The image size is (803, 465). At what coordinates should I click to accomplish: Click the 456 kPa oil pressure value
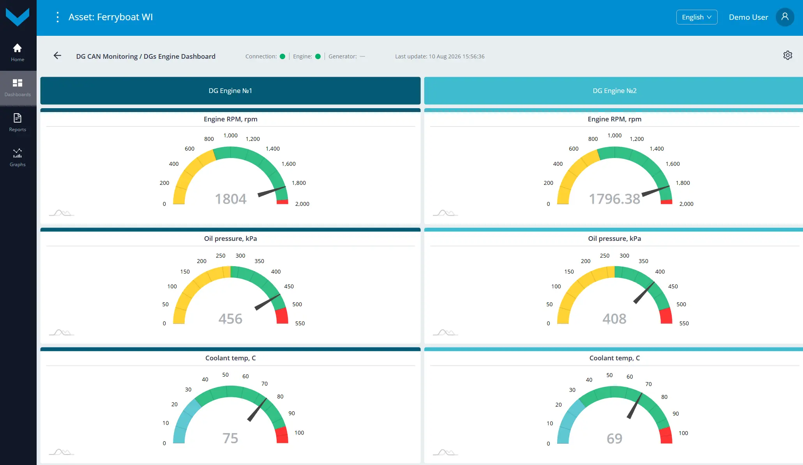pos(230,319)
